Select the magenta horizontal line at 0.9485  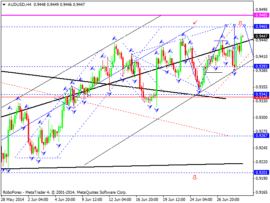pyautogui.click(x=127, y=15)
